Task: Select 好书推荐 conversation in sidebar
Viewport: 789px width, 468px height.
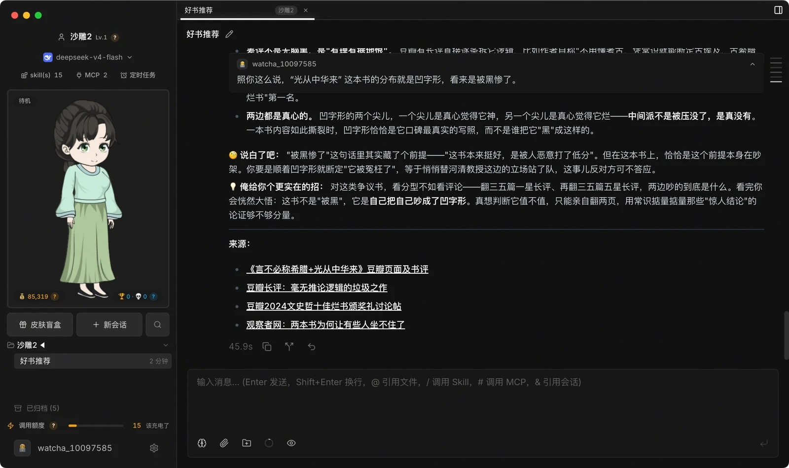Action: [x=93, y=361]
